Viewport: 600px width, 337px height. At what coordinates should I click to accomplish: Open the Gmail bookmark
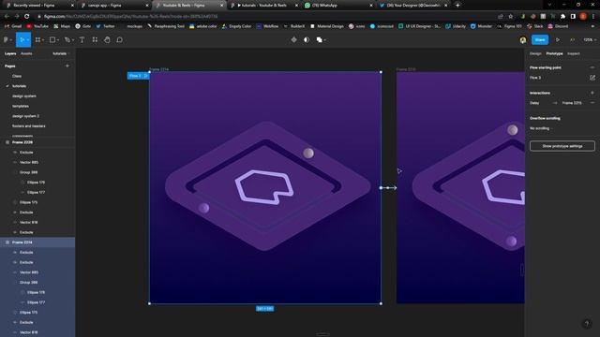tap(13, 26)
